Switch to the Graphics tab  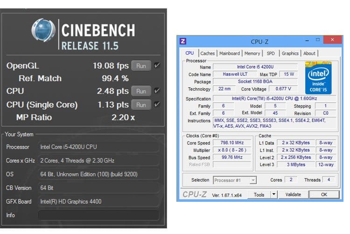tap(290, 53)
